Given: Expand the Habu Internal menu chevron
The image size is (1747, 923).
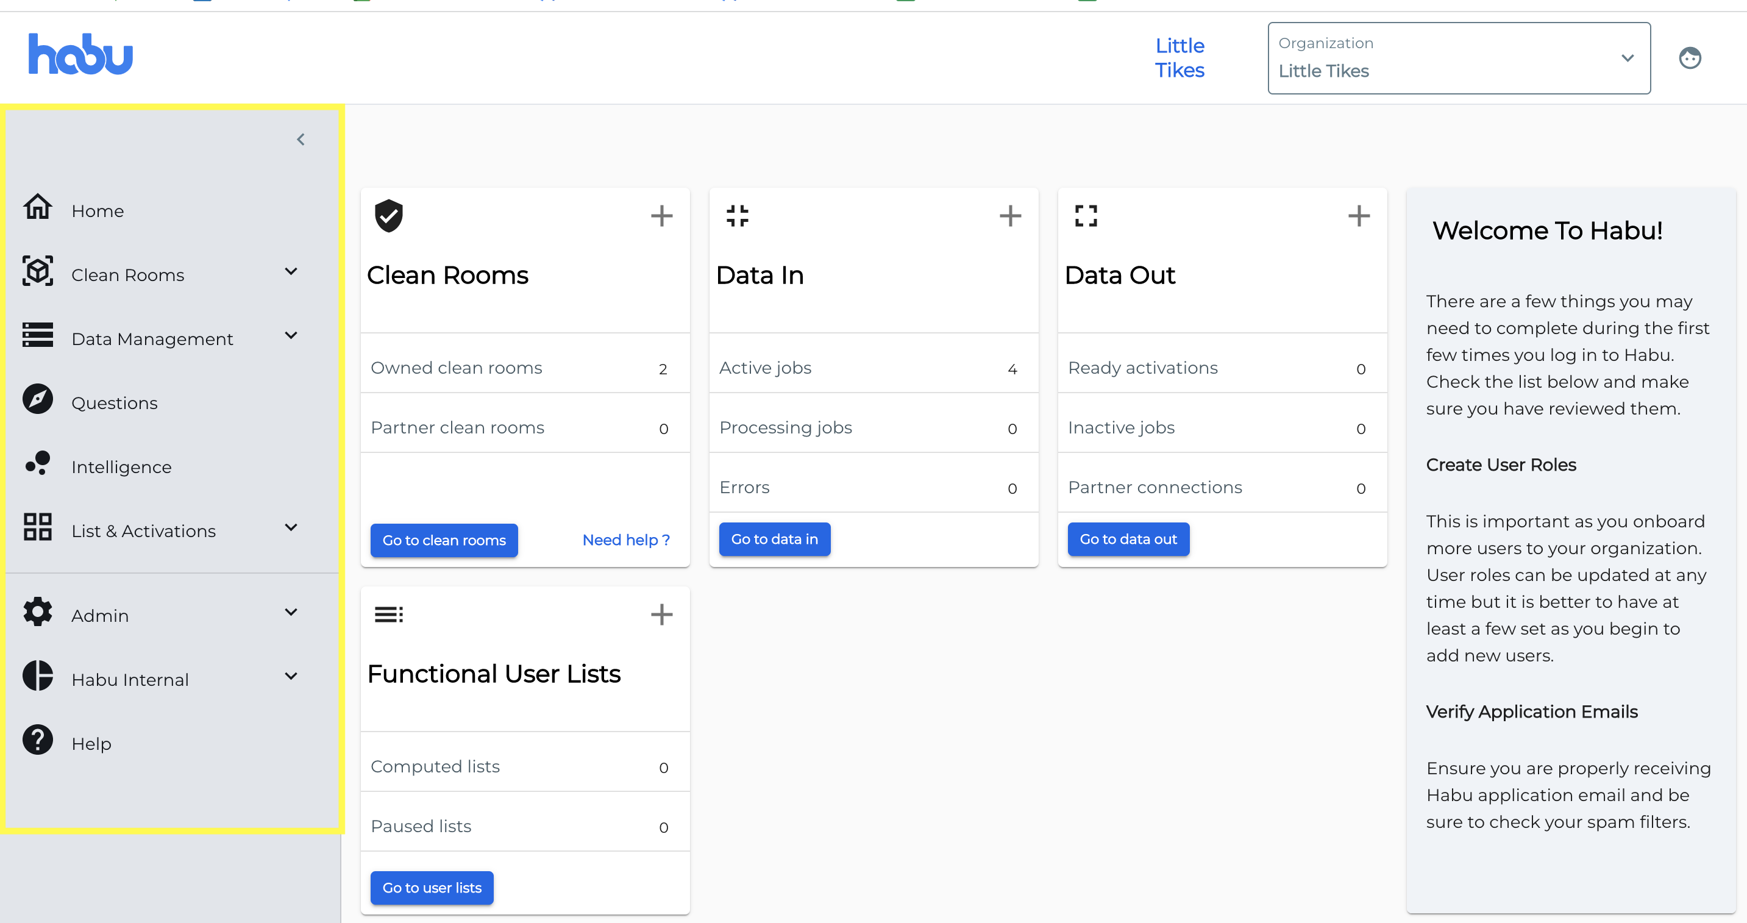Looking at the screenshot, I should click(x=291, y=676).
